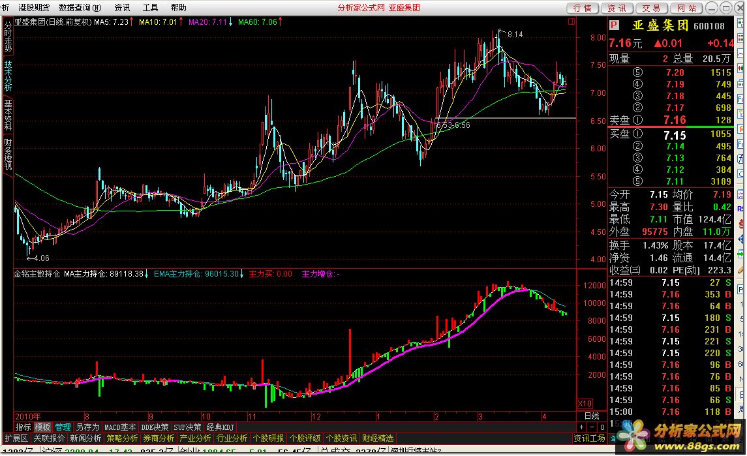This screenshot has width=747, height=456.
Task: Click the X10 scale label
Action: click(585, 404)
